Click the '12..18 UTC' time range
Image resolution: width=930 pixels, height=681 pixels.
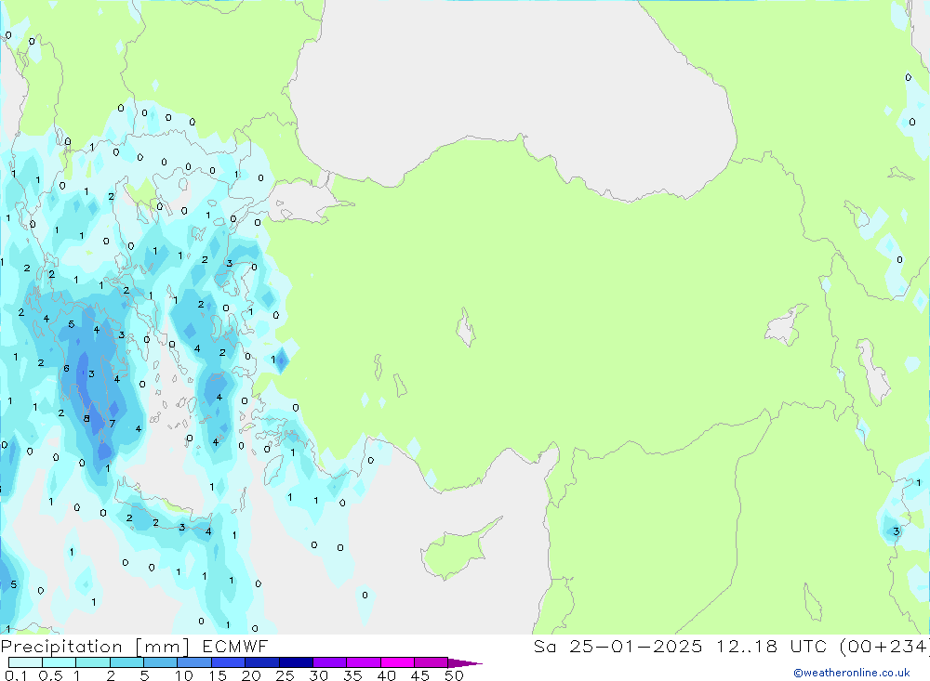click(764, 647)
